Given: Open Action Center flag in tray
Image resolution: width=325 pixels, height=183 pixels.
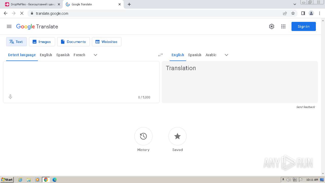Looking at the screenshot, I should click(x=301, y=180).
